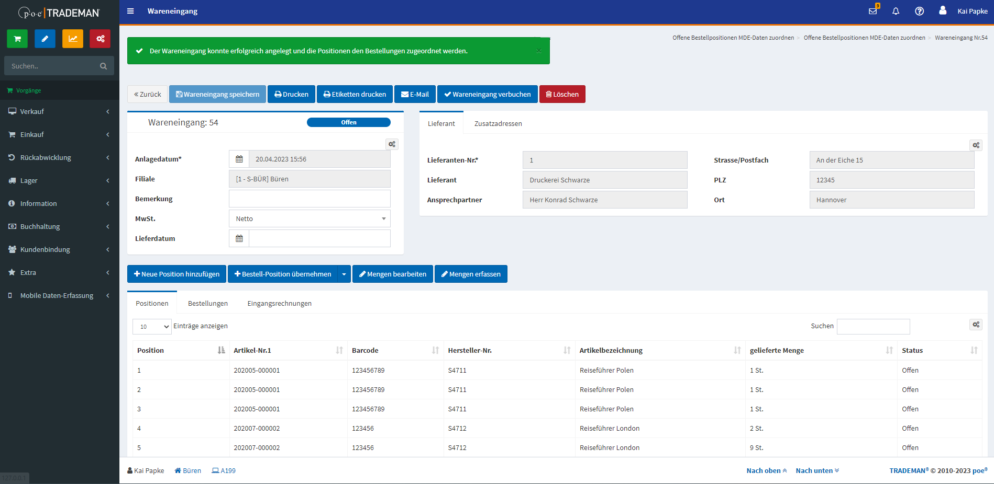The height and width of the screenshot is (484, 994).
Task: Open the MwSt. Netto dropdown
Action: (310, 218)
